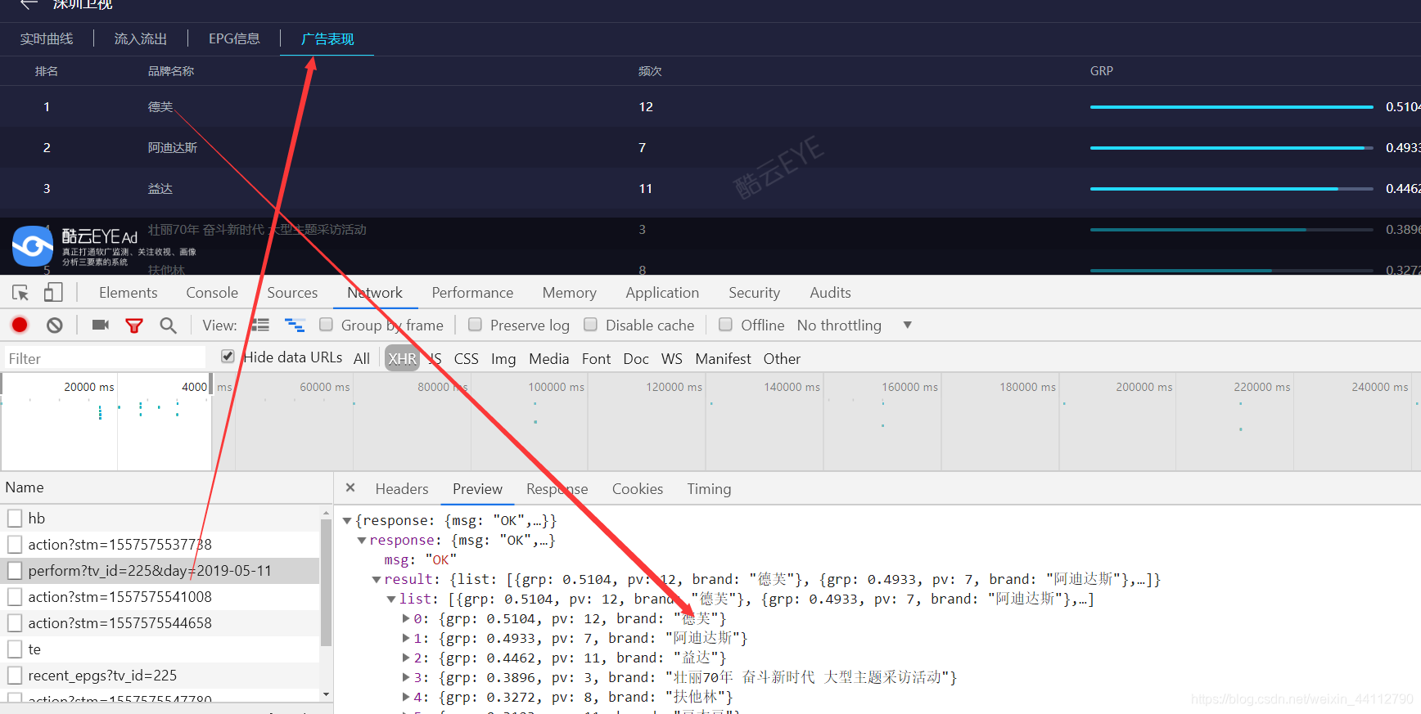
Task: Expand list item 3 壮丽70年
Action: [x=406, y=677]
